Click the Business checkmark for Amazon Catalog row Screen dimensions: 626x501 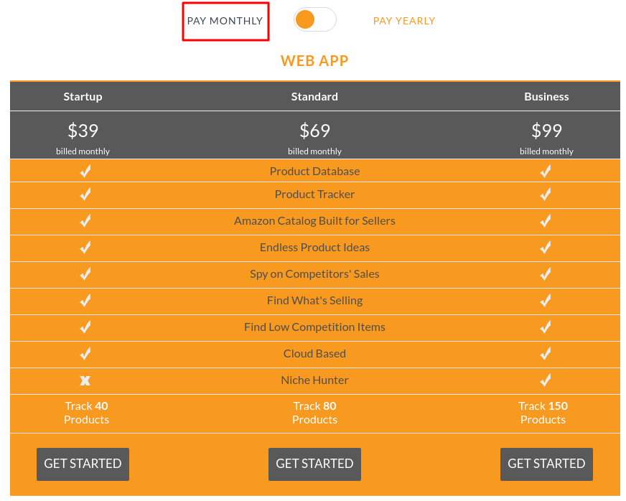(546, 221)
